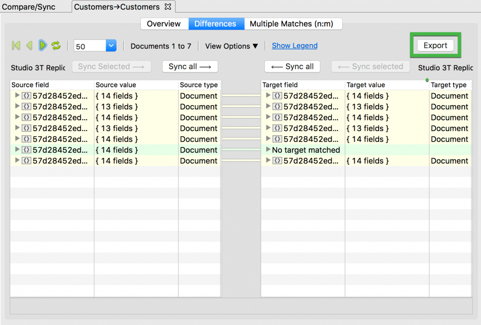This screenshot has width=481, height=325.
Task: Open the page size dropdown showing 50
Action: click(110, 46)
